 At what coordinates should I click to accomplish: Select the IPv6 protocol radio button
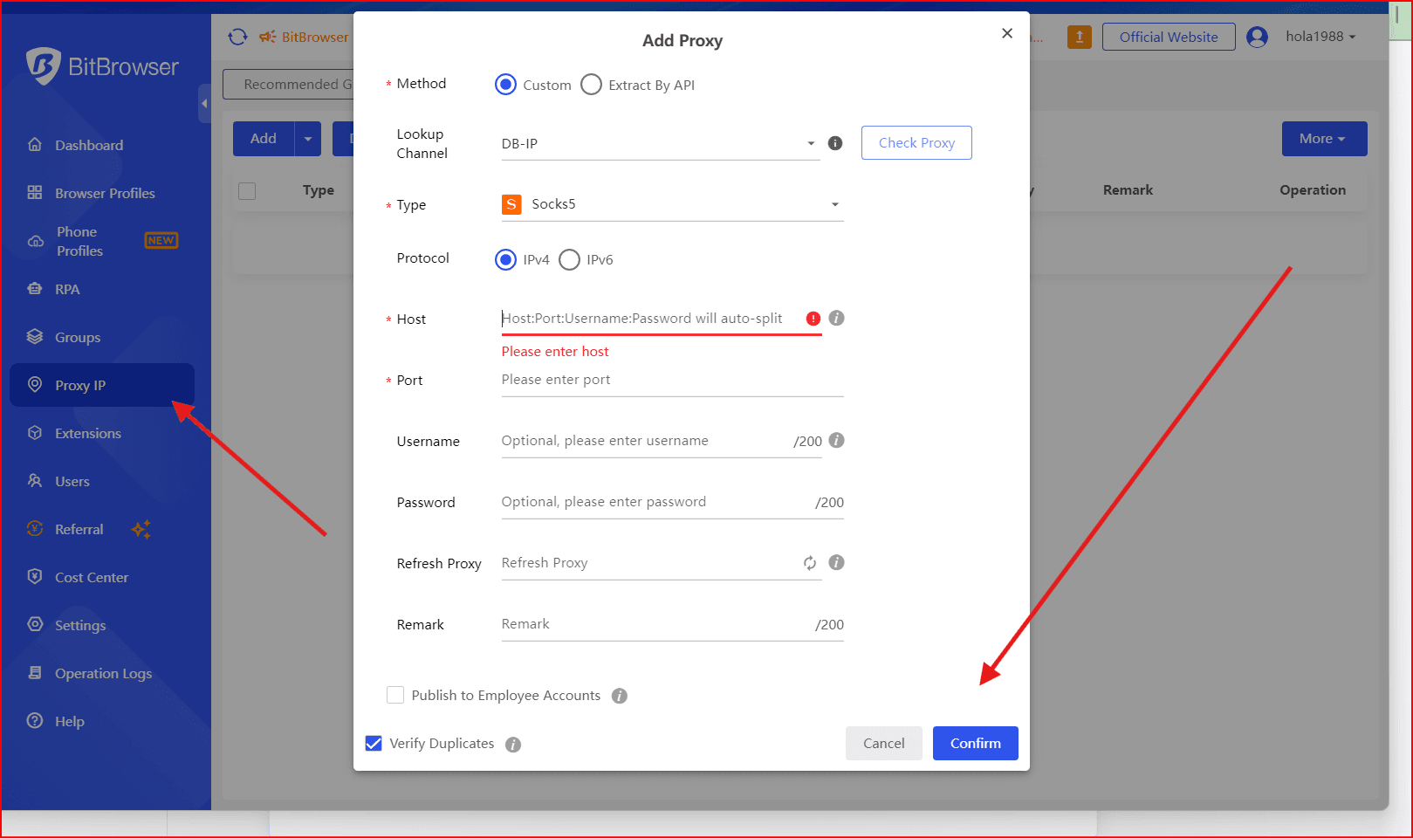click(x=569, y=259)
